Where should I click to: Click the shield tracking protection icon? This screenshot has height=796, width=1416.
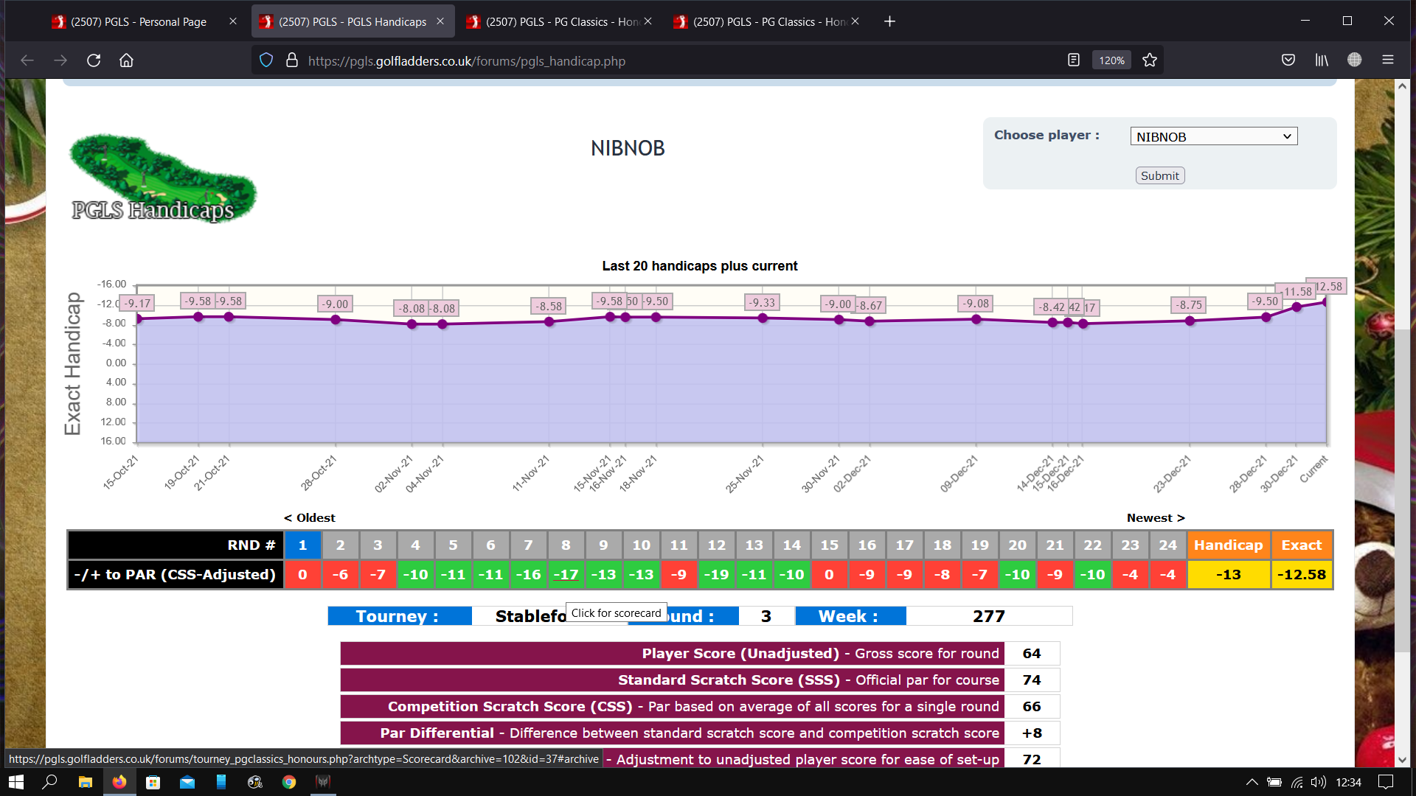pos(267,60)
